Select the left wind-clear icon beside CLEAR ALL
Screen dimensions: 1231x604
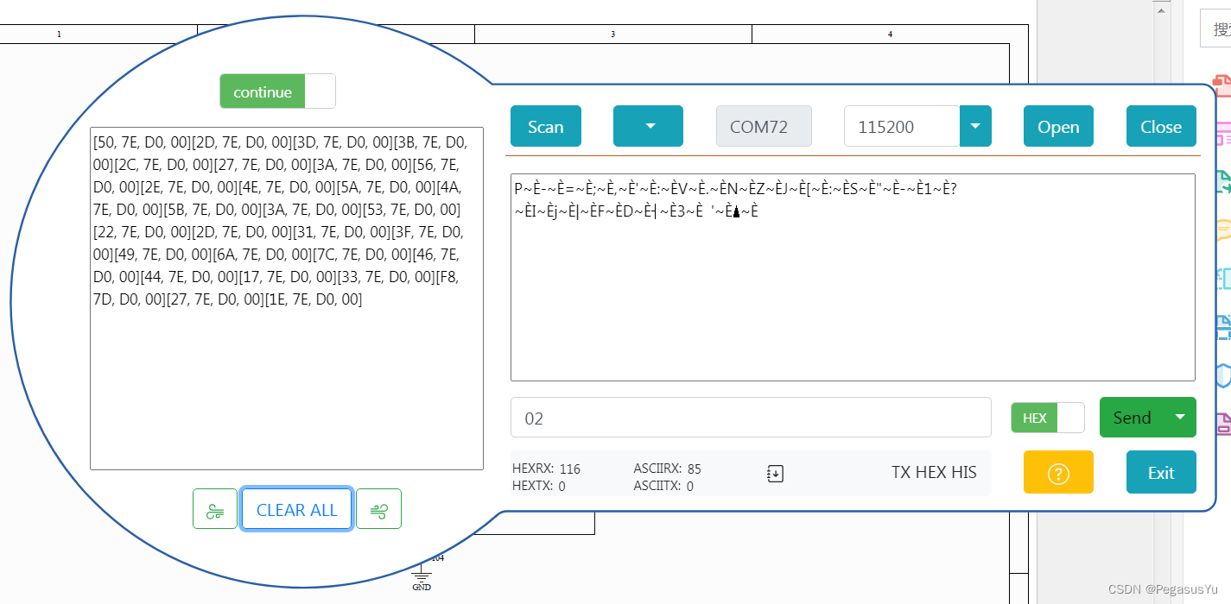pos(214,508)
